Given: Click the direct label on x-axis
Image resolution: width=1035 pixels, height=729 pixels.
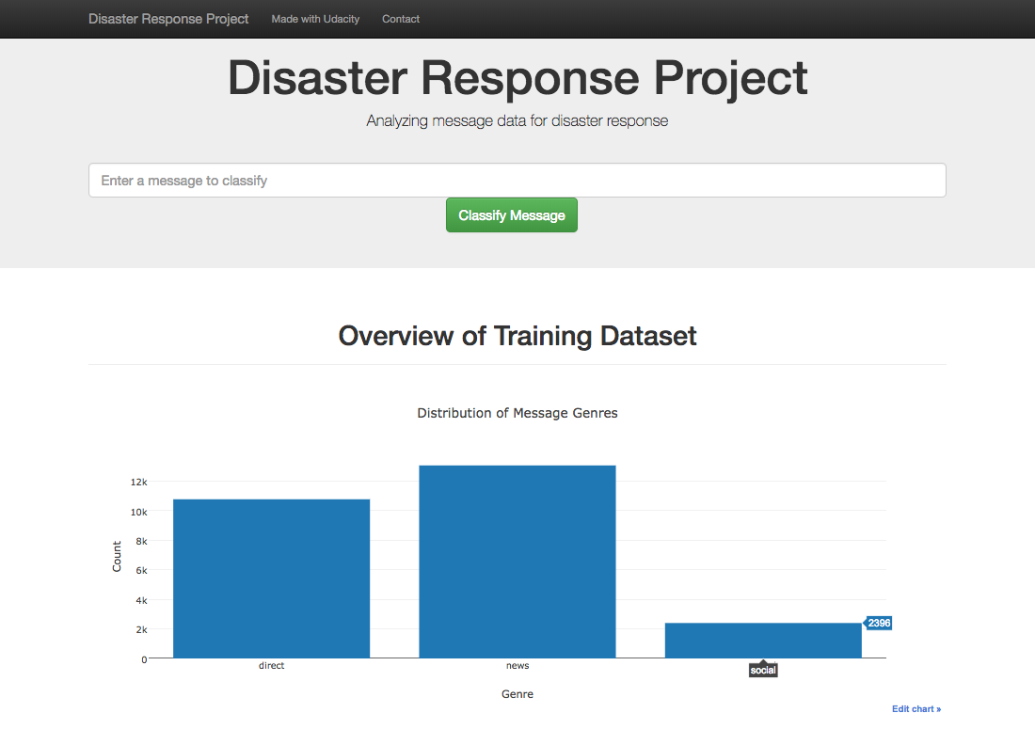Looking at the screenshot, I should coord(271,666).
